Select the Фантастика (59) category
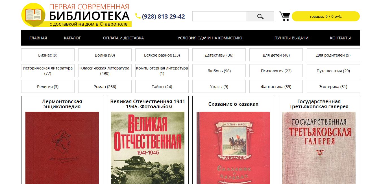Image resolution: width=381 pixels, height=184 pixels. click(276, 86)
